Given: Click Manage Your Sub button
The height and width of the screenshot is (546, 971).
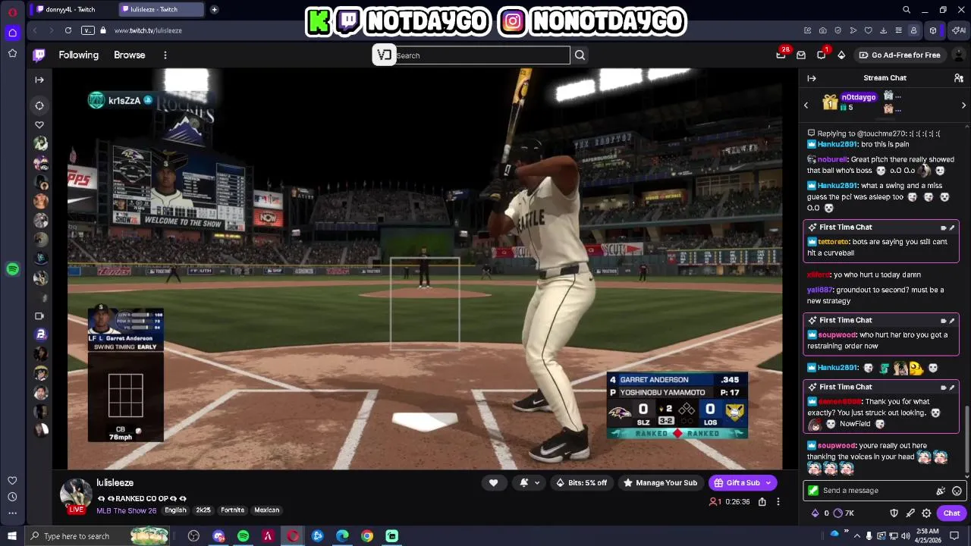Looking at the screenshot, I should coord(660,482).
